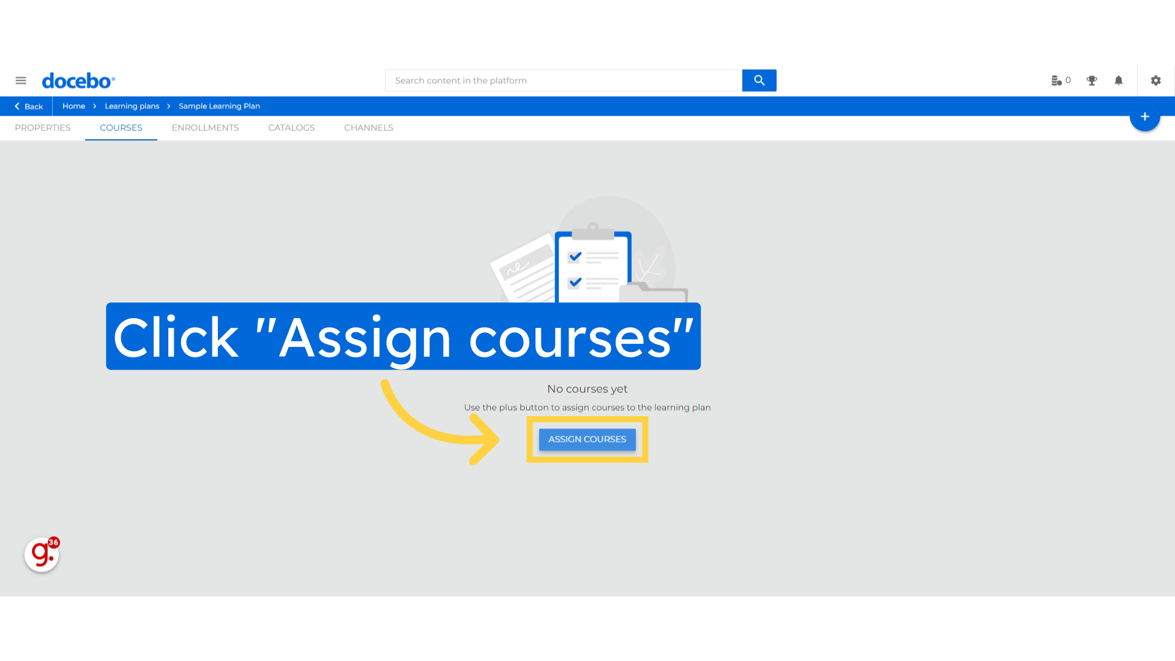Click the search magnifying glass icon
Image resolution: width=1175 pixels, height=661 pixels.
pyautogui.click(x=759, y=80)
